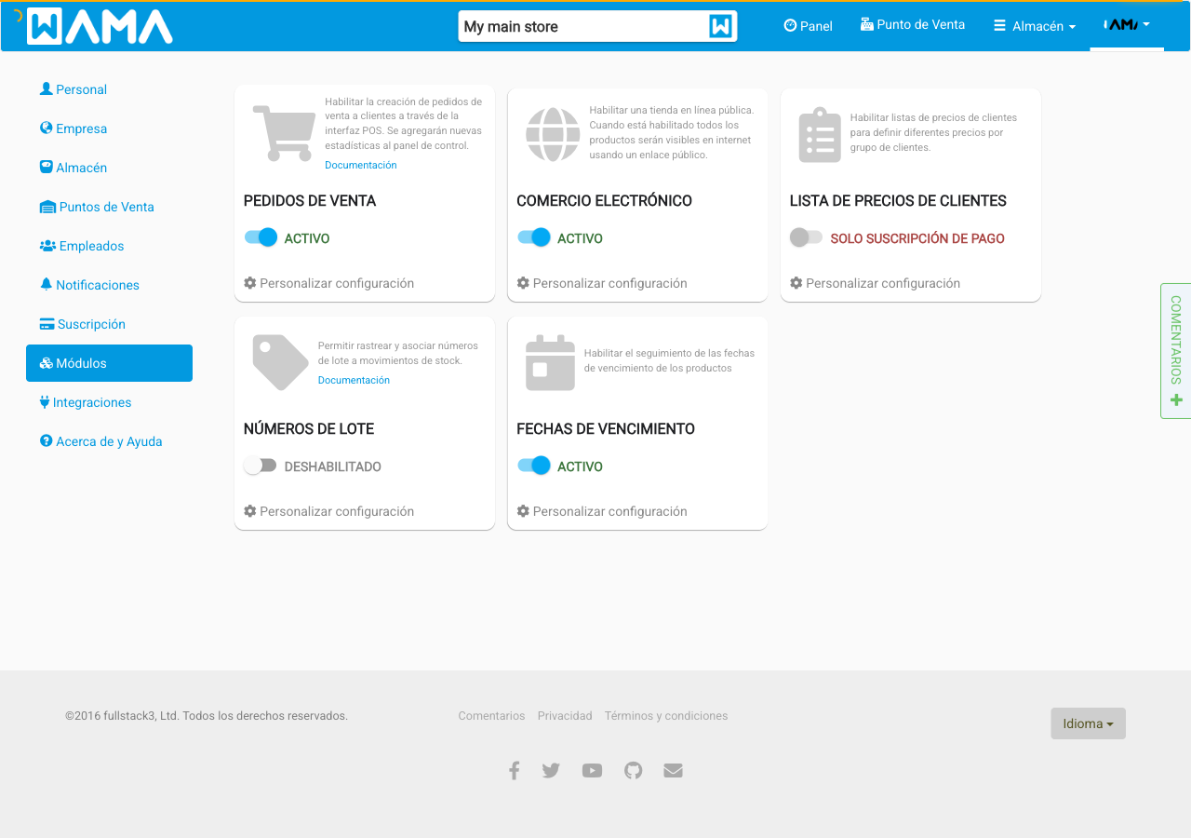This screenshot has width=1191, height=838.
Task: Open the Comentarios footer link
Action: pyautogui.click(x=491, y=716)
